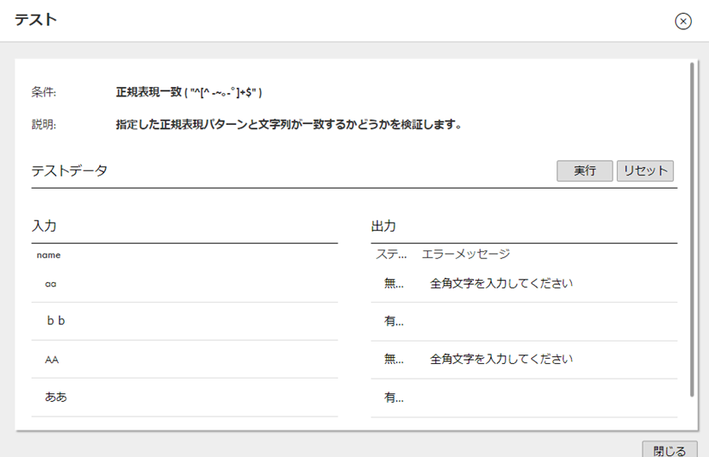
Task: Select the input cell containing aa
Action: (x=184, y=284)
